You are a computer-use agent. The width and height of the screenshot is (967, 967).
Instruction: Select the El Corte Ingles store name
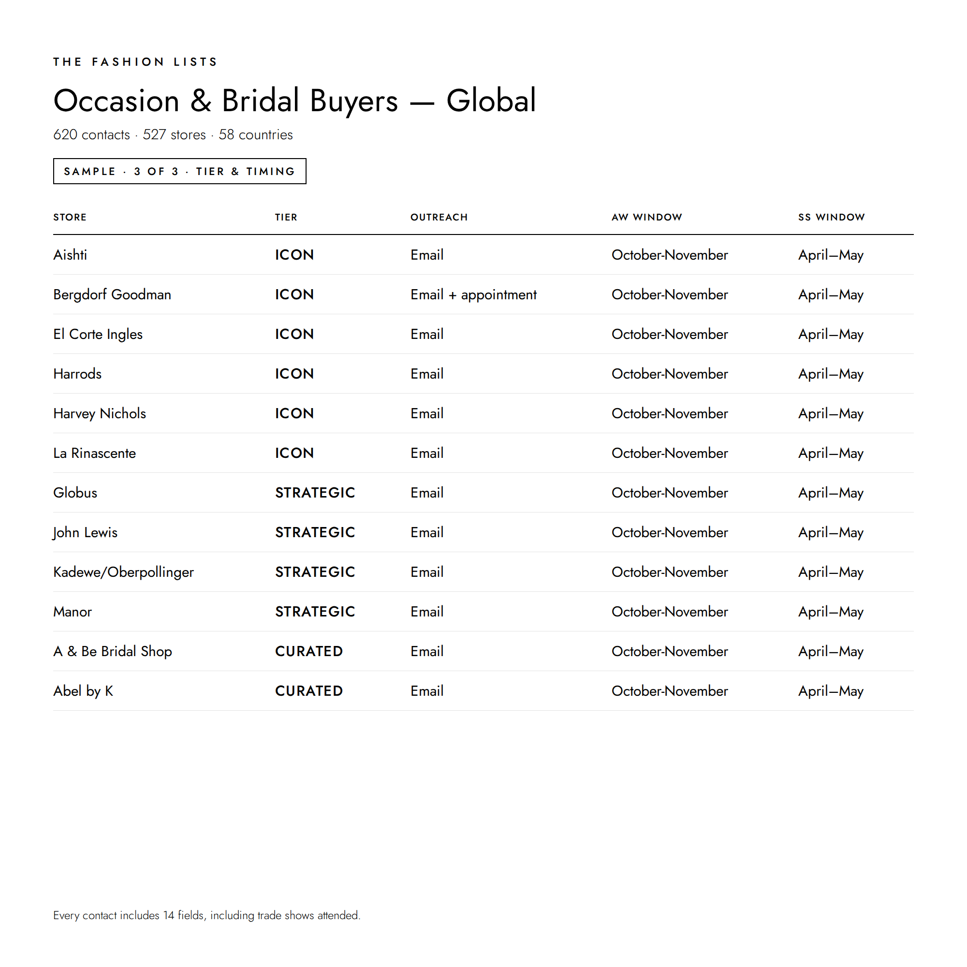(x=98, y=334)
